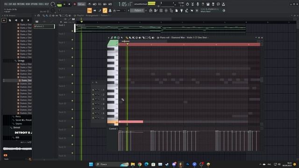Select the browser star favorites tab
This screenshot has width=299, height=168.
[x=28, y=20]
